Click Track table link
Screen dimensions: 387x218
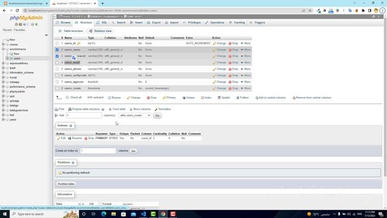click(x=117, y=109)
